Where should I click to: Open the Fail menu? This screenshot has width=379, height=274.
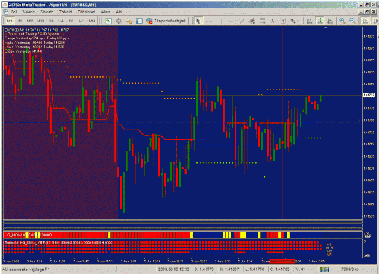click(14, 12)
